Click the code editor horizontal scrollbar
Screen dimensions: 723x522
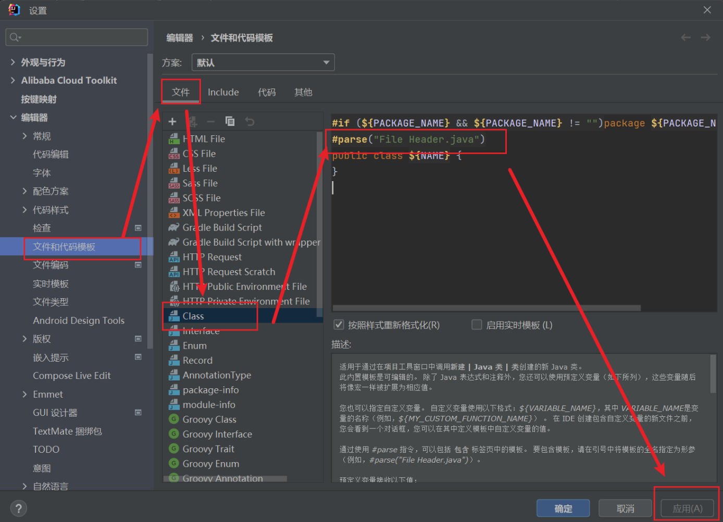(487, 308)
